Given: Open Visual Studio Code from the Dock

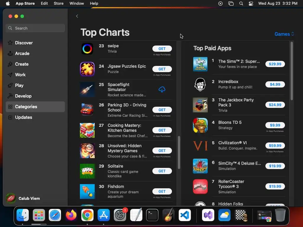Looking at the screenshot, I should (185, 215).
